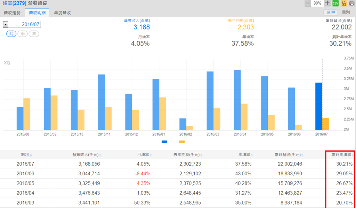Open the 營收走勢 tab
This screenshot has width=356, height=208.
12,13
